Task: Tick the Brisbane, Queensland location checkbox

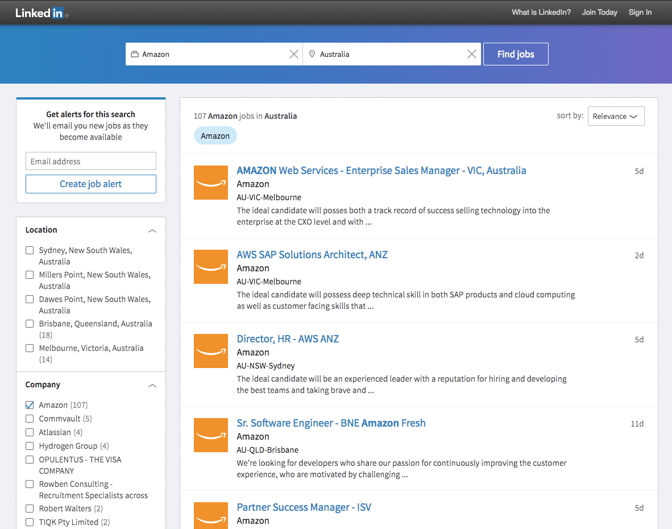Action: [30, 324]
